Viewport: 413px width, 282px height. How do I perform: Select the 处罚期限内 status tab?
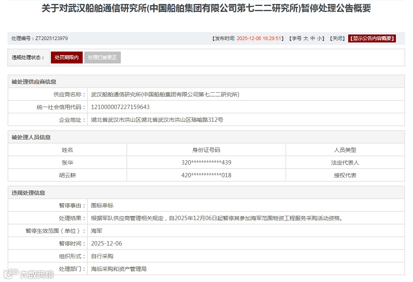click(x=67, y=57)
